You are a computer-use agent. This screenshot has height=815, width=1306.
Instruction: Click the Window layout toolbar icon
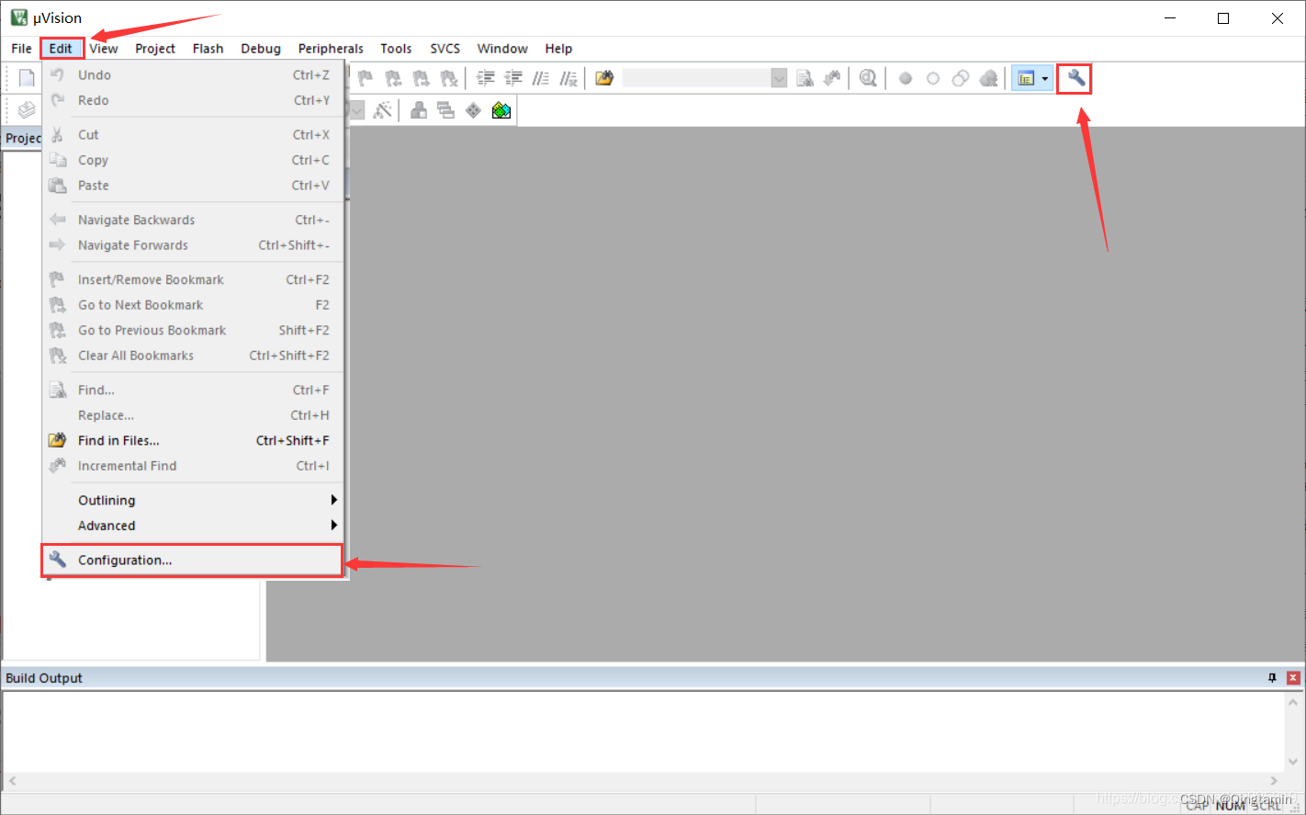(1026, 79)
